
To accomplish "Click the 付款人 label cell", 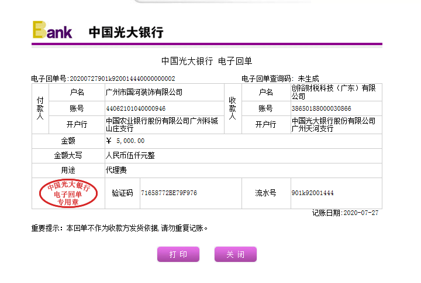I will (x=40, y=108).
